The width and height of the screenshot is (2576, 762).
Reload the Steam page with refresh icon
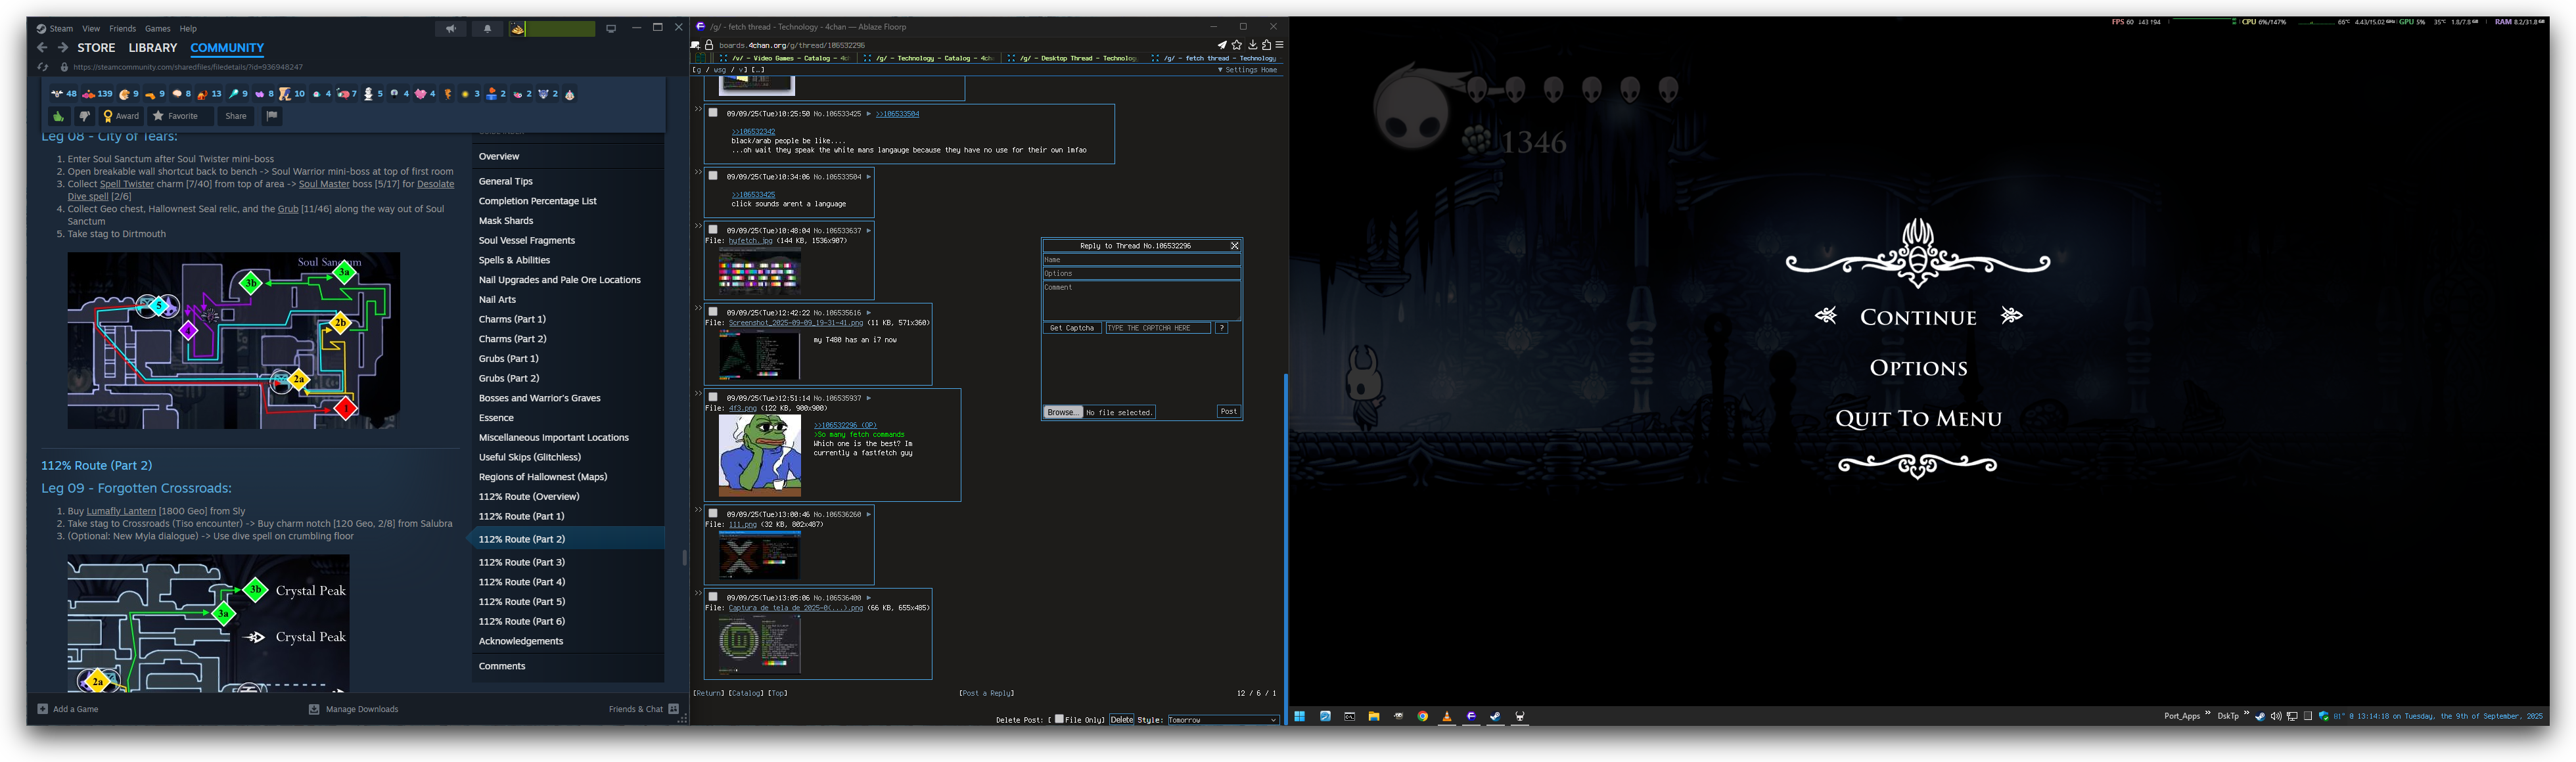pos(43,68)
